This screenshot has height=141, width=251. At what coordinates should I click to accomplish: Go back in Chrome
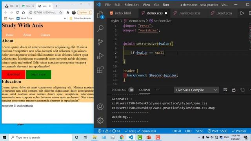coord(6,13)
